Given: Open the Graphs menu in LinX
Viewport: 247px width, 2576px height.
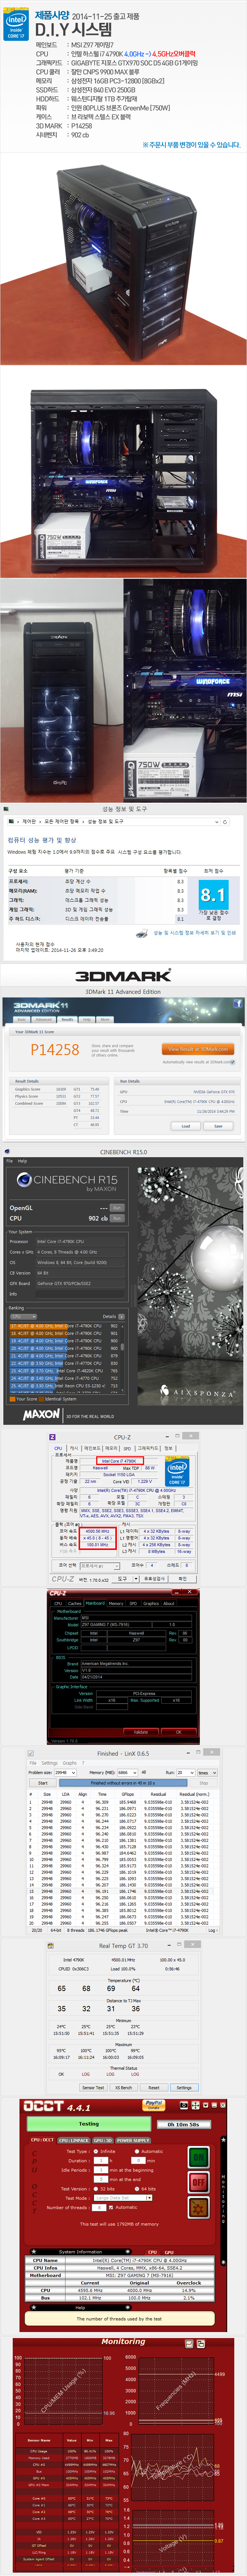Looking at the screenshot, I should pyautogui.click(x=70, y=1763).
